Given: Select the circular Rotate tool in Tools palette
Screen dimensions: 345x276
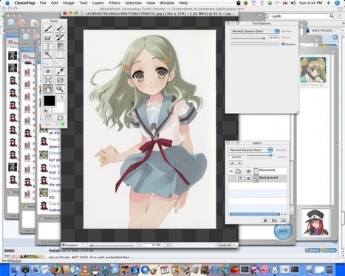Looking at the screenshot, I should [x=60, y=80].
